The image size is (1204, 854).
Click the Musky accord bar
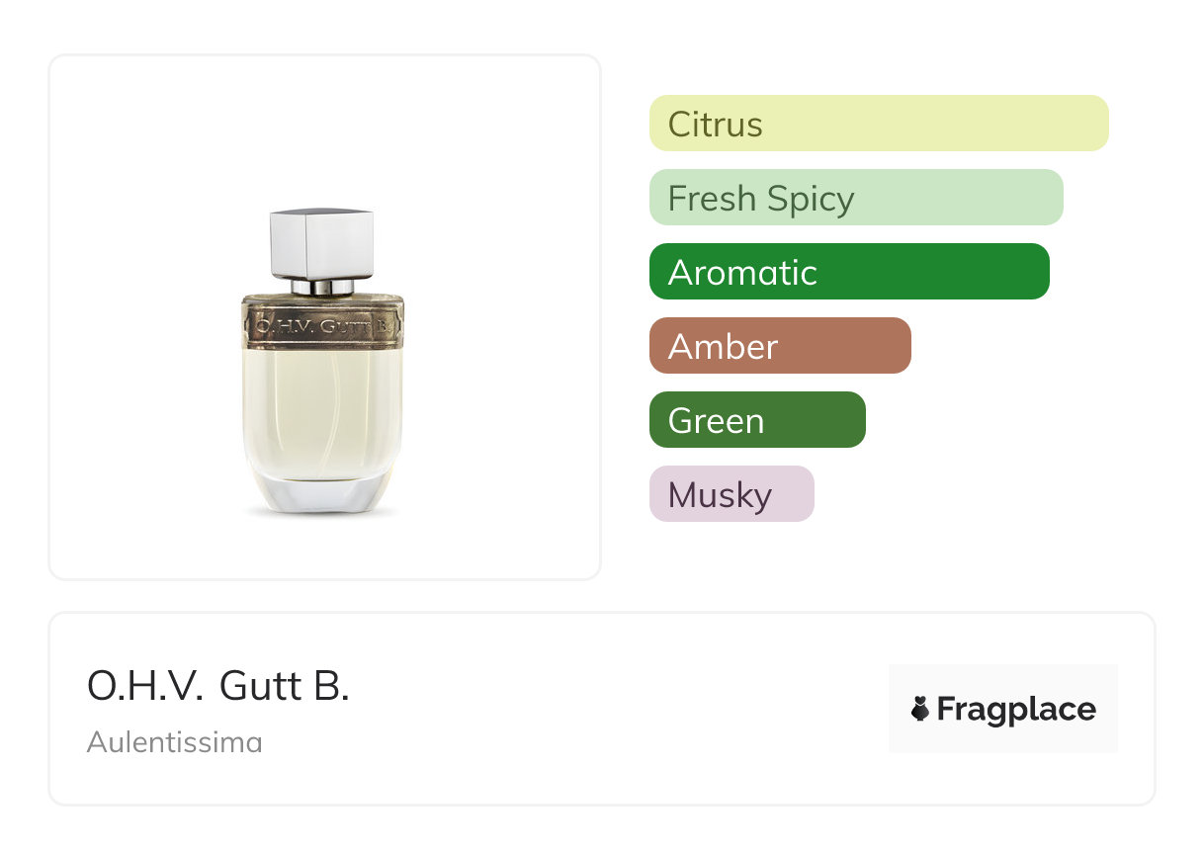point(731,494)
